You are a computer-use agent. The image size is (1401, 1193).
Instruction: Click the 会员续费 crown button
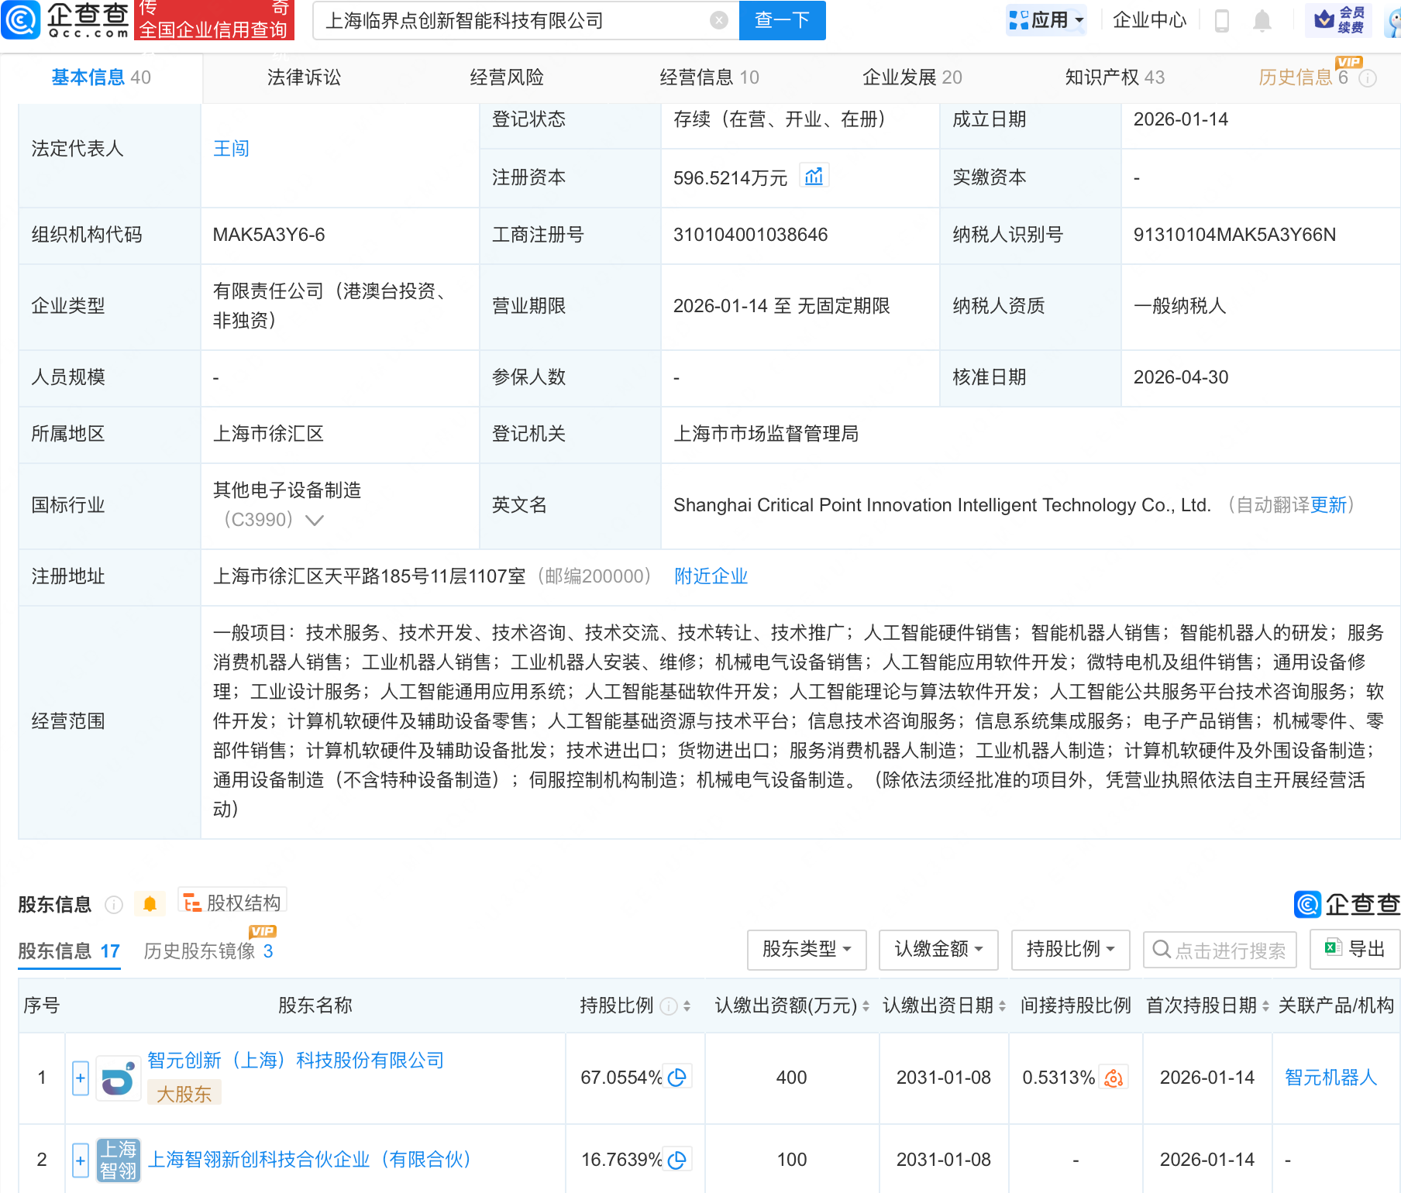(1338, 20)
